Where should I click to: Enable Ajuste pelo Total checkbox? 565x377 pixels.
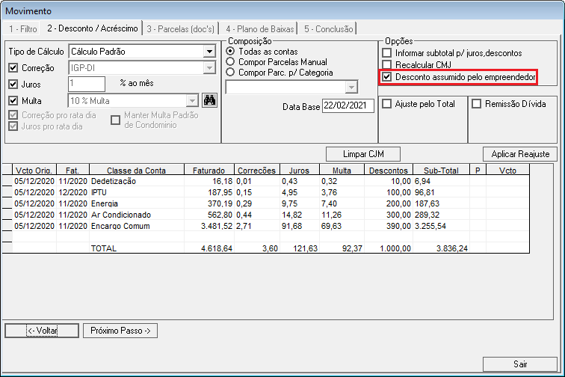[386, 104]
